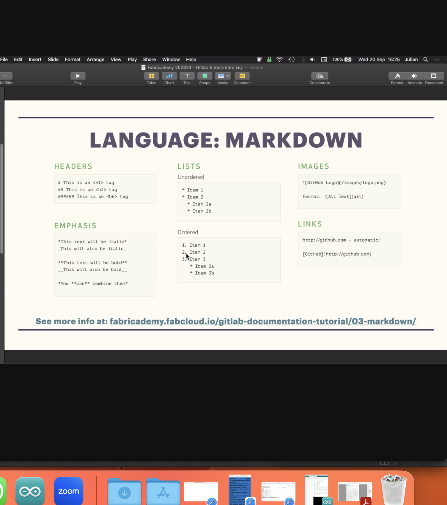Open minimized Arduino window thumbnail in Dock

(317, 490)
